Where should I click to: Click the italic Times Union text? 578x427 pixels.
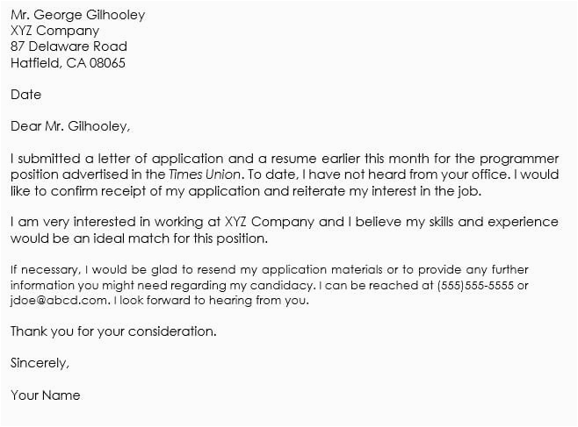coord(203,174)
